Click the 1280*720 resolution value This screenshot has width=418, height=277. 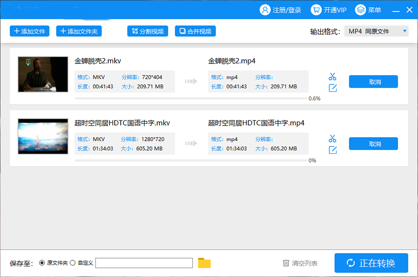[153, 139]
